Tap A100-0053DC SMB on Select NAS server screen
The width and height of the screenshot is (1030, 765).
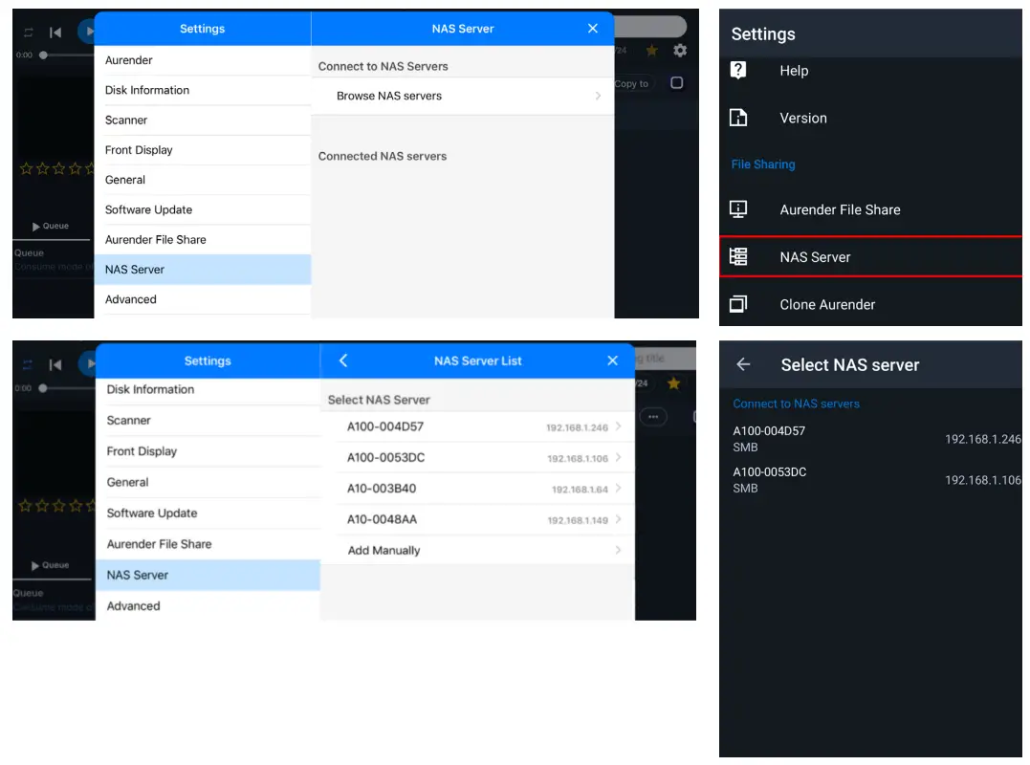(x=870, y=479)
